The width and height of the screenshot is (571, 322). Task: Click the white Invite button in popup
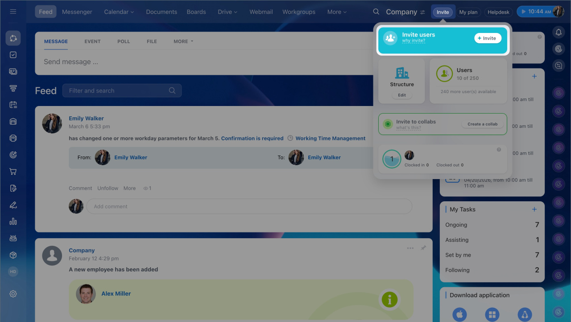click(x=487, y=38)
